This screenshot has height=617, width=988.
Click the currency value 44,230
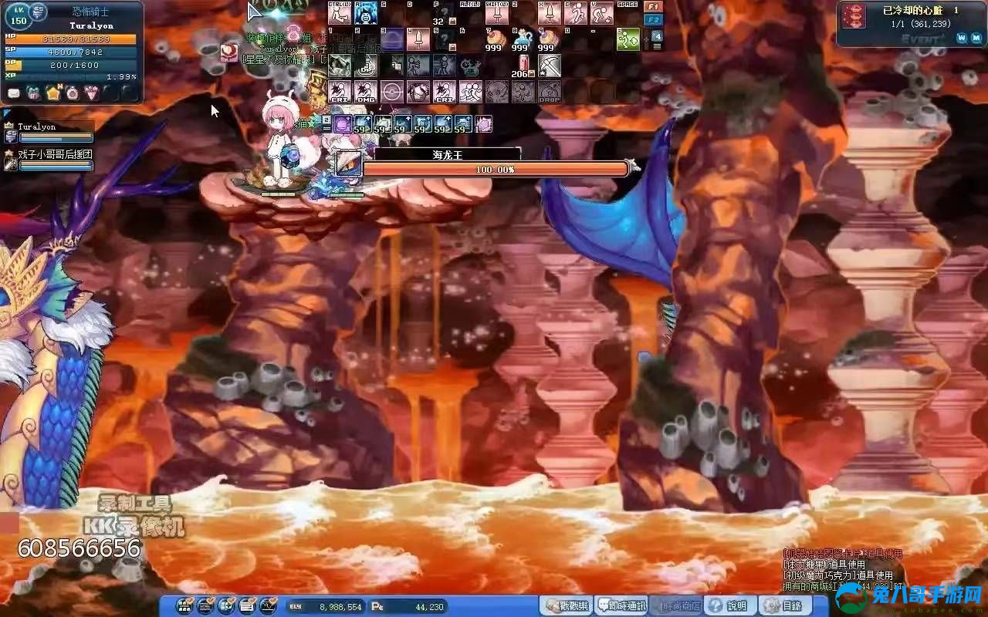pos(429,607)
